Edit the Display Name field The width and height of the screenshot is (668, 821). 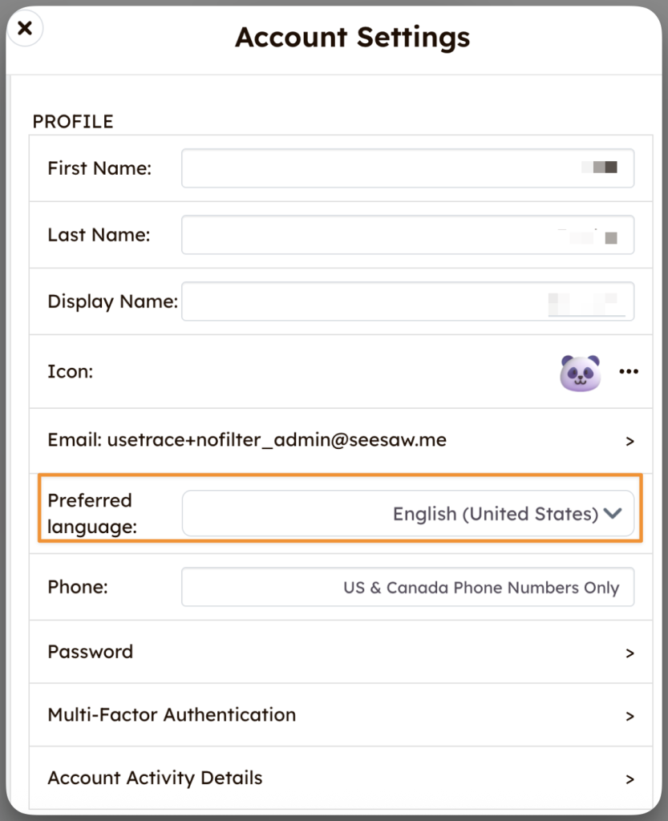pos(407,301)
